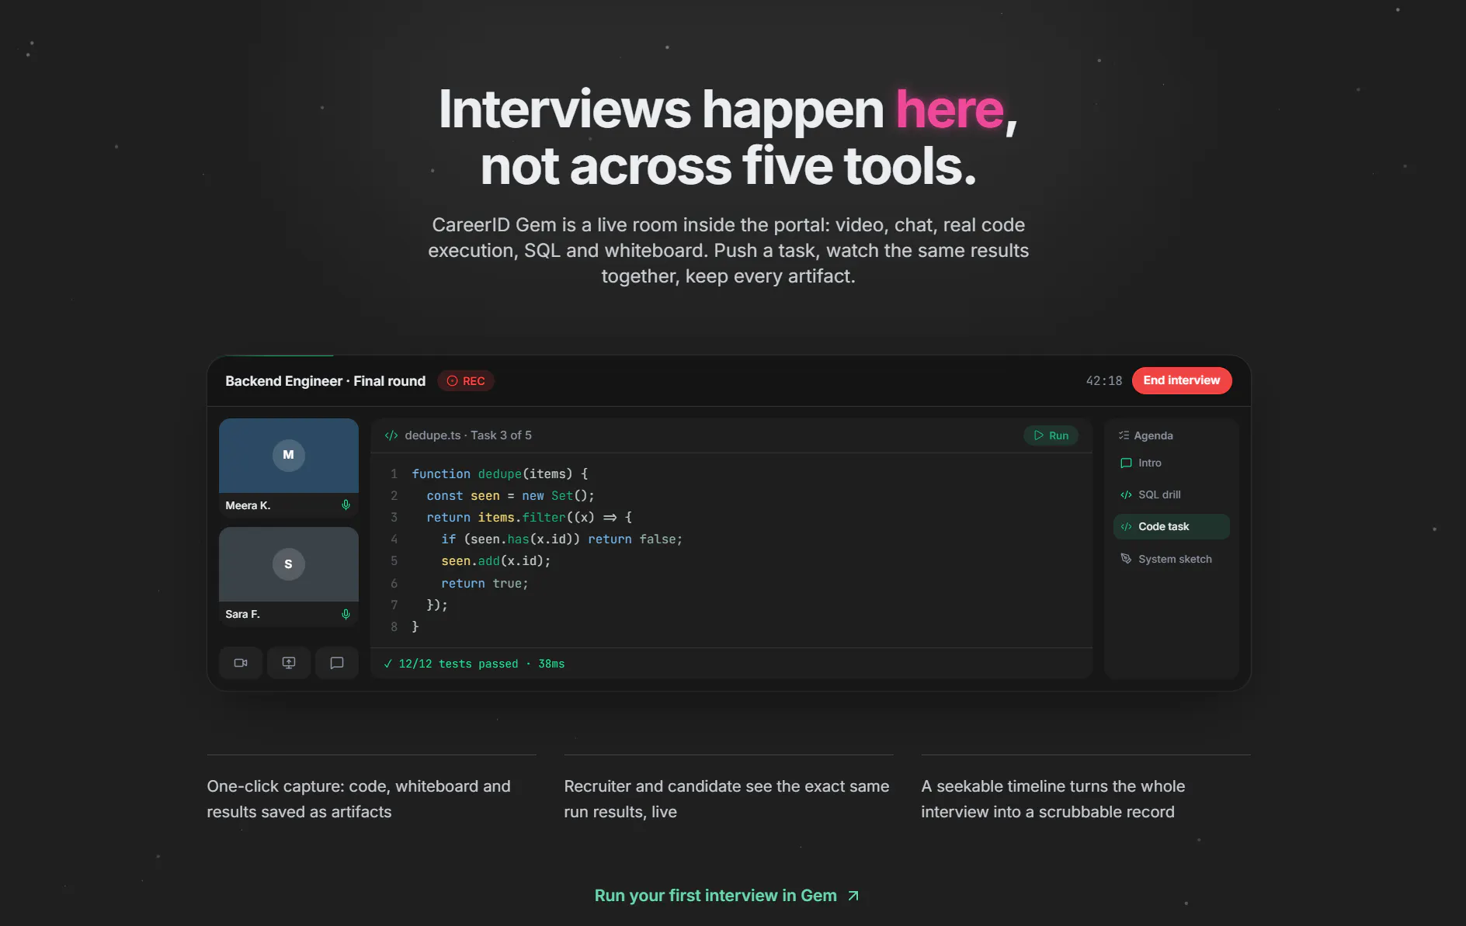Click the Backend Engineer · Final round title
This screenshot has width=1466, height=926.
(325, 381)
